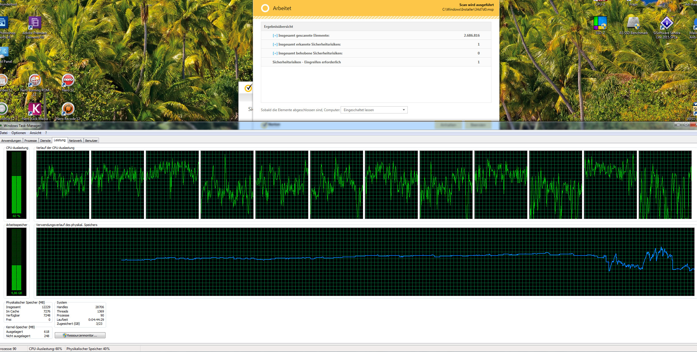The width and height of the screenshot is (697, 352).
Task: Expand Insgesamt gescannte Elemente row
Action: coord(275,36)
